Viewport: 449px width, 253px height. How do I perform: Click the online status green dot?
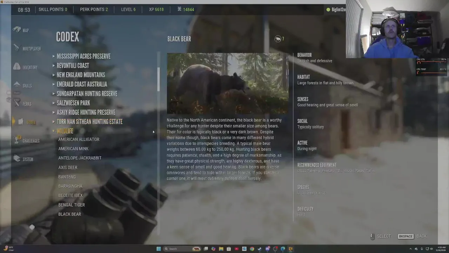pos(328,10)
